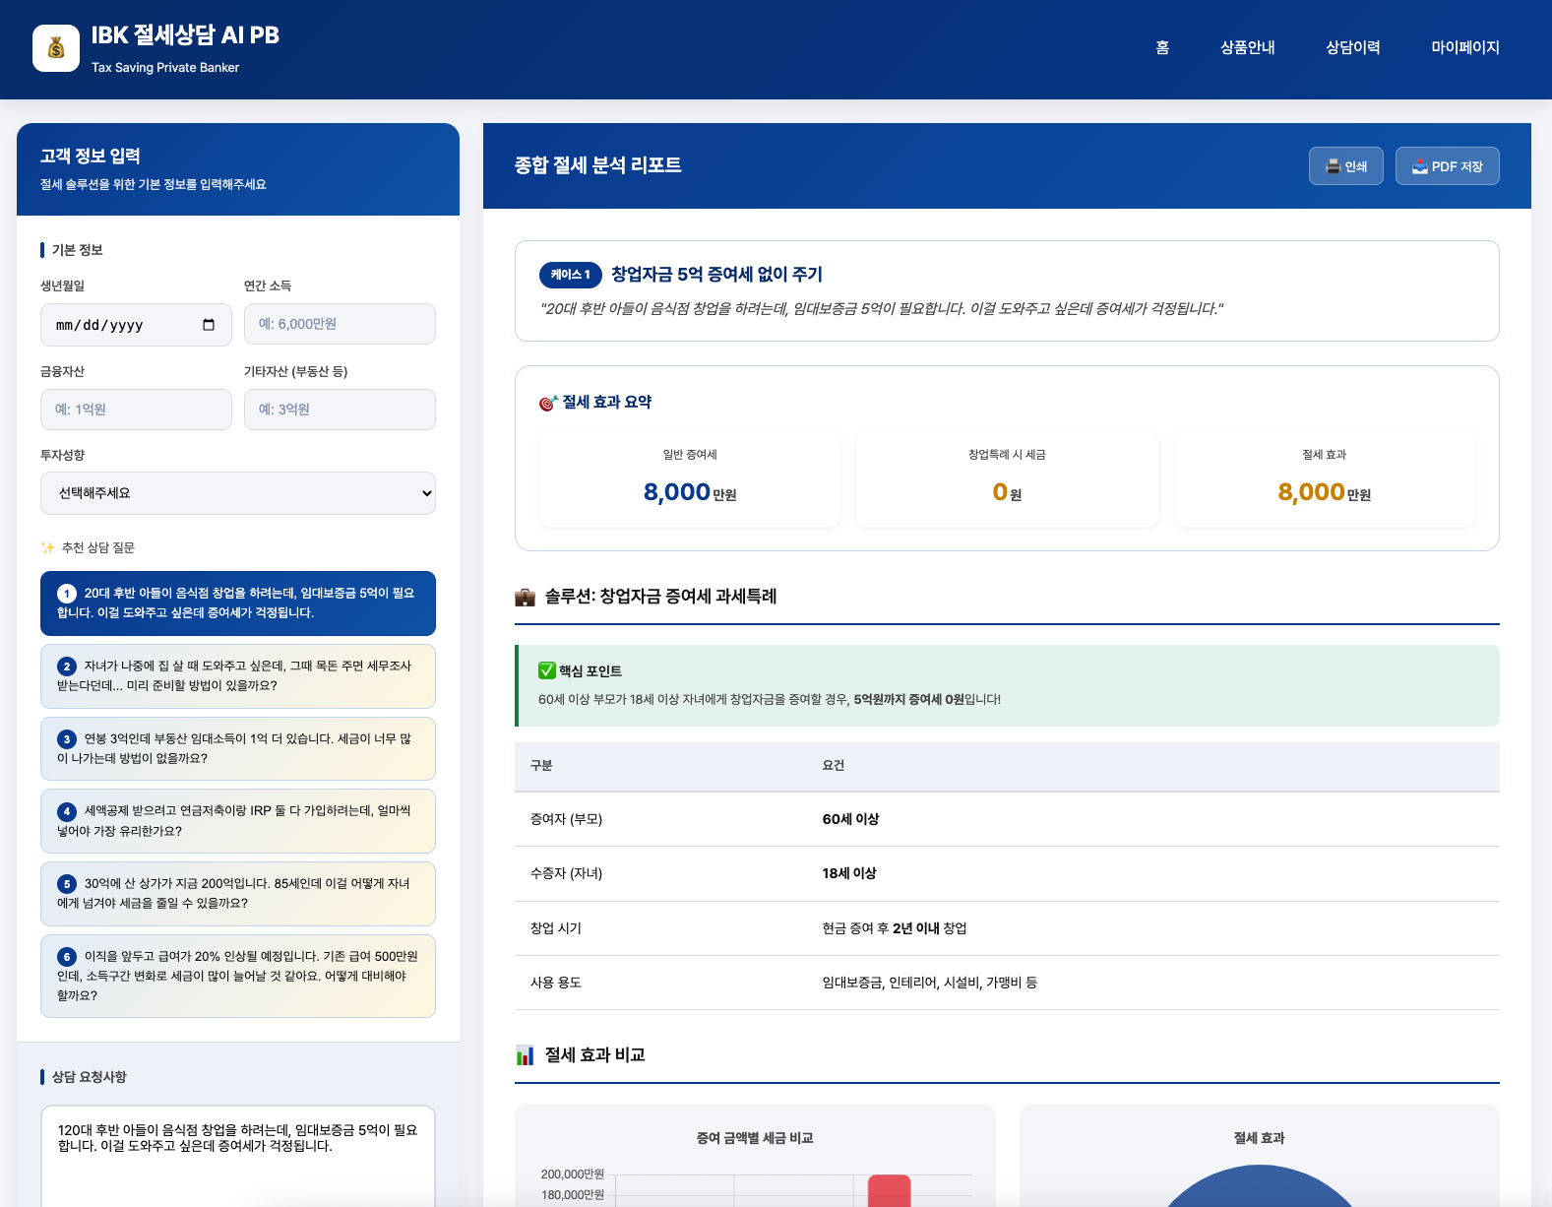This screenshot has width=1552, height=1207.
Task: Click the 절세 효과 8,000만원 card
Action: tap(1325, 478)
